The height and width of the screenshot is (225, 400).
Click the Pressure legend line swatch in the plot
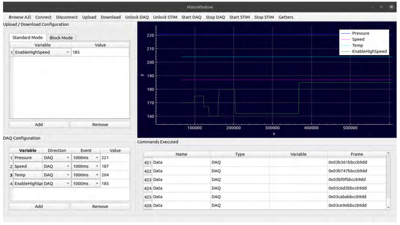click(x=345, y=34)
